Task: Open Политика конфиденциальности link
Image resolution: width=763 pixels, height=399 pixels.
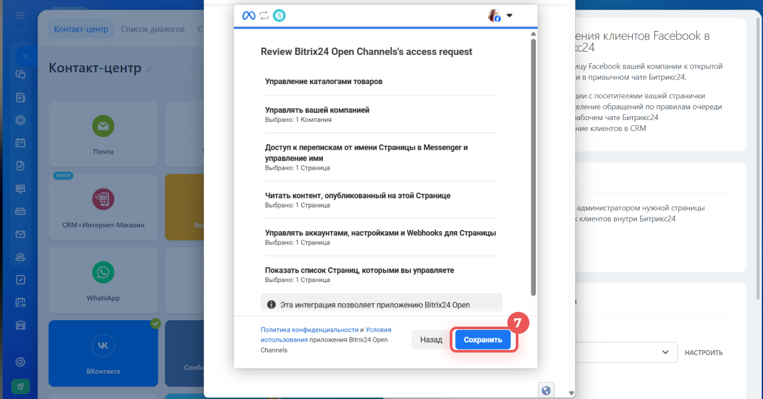Action: pyautogui.click(x=309, y=329)
